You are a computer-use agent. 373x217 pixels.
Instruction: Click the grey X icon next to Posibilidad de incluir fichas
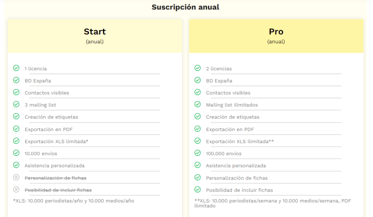tap(16, 189)
